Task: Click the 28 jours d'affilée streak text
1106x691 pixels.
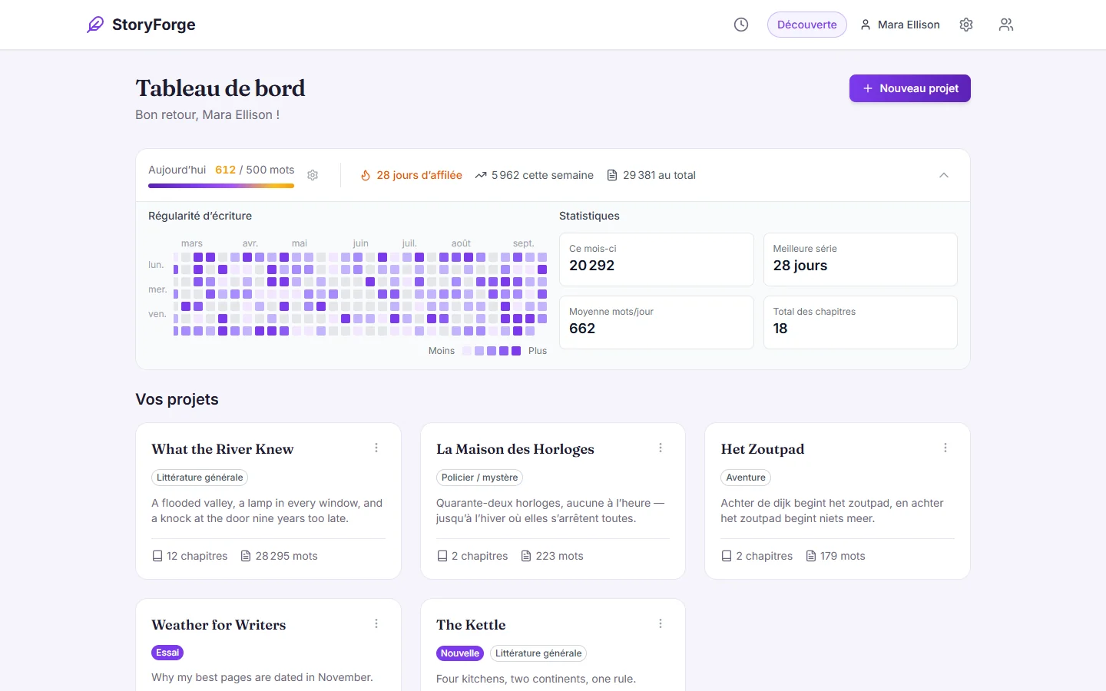Action: 419,175
